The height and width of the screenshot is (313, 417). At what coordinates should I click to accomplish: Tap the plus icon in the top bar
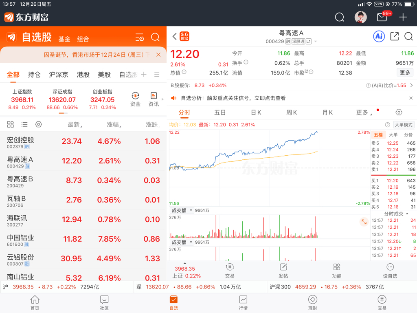coord(403,17)
